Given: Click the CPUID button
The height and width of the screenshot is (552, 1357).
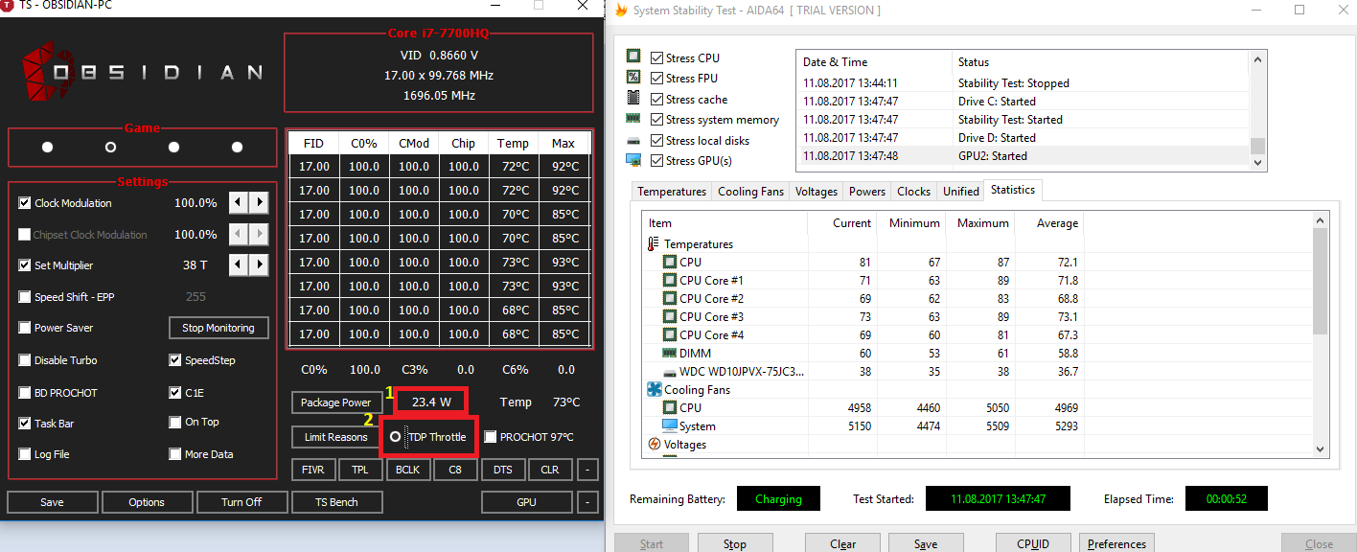Looking at the screenshot, I should click(x=1033, y=543).
